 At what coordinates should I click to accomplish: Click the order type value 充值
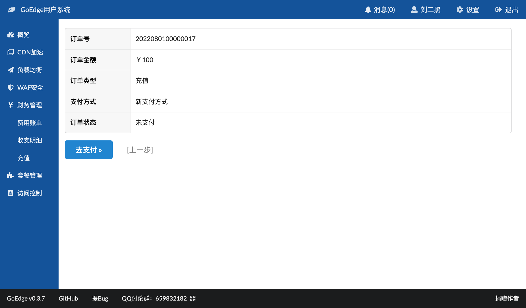point(142,81)
